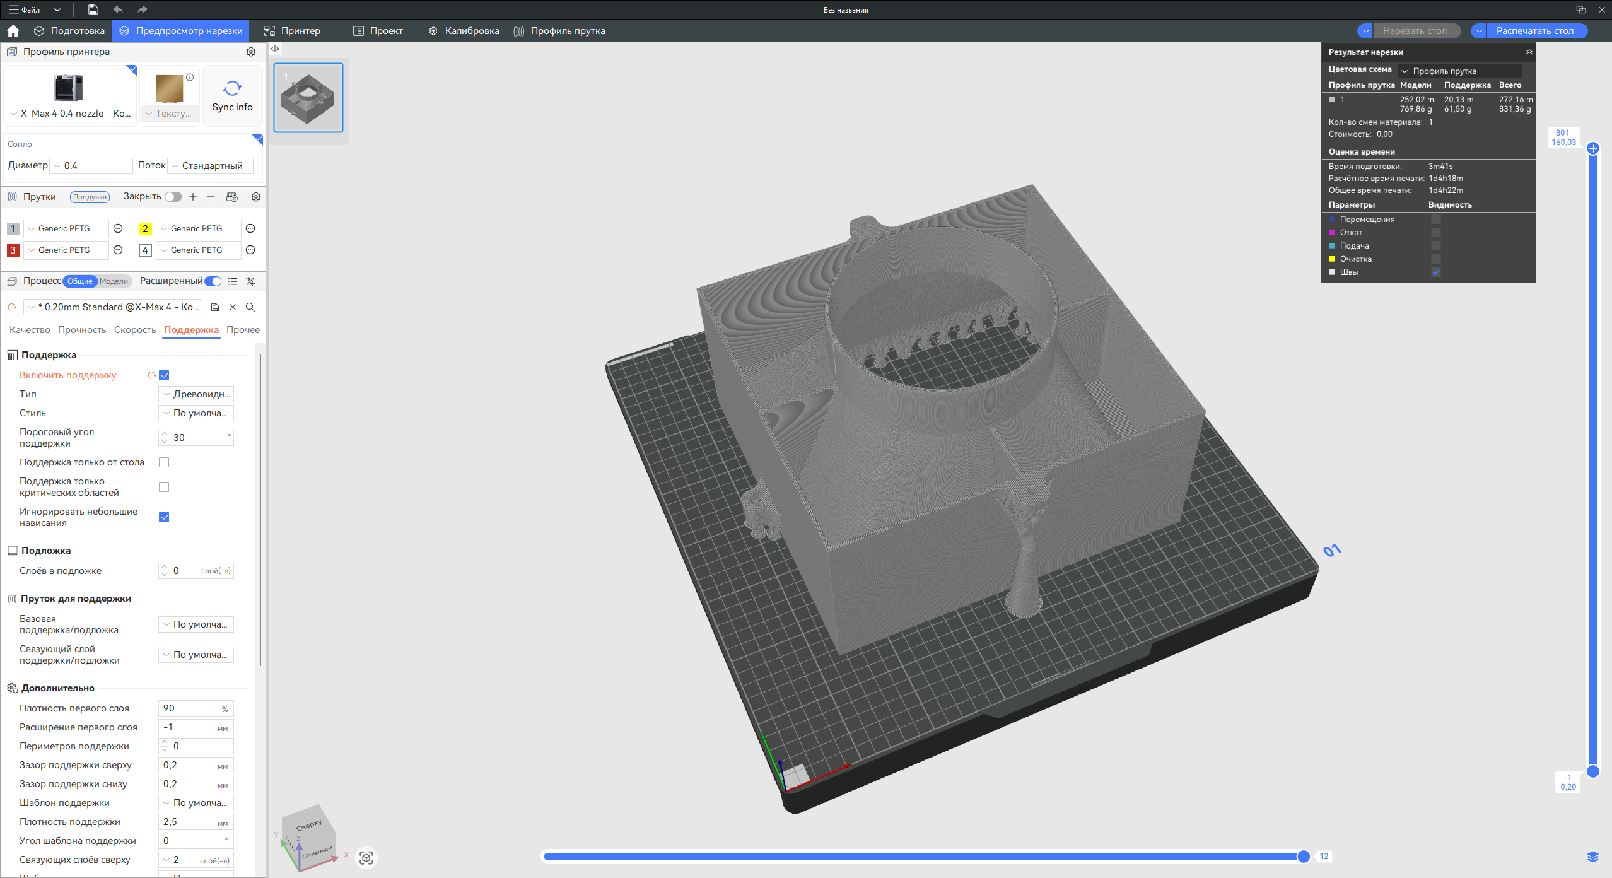1612x878 pixels.
Task: Open the support Тип dropdown
Action: (196, 394)
